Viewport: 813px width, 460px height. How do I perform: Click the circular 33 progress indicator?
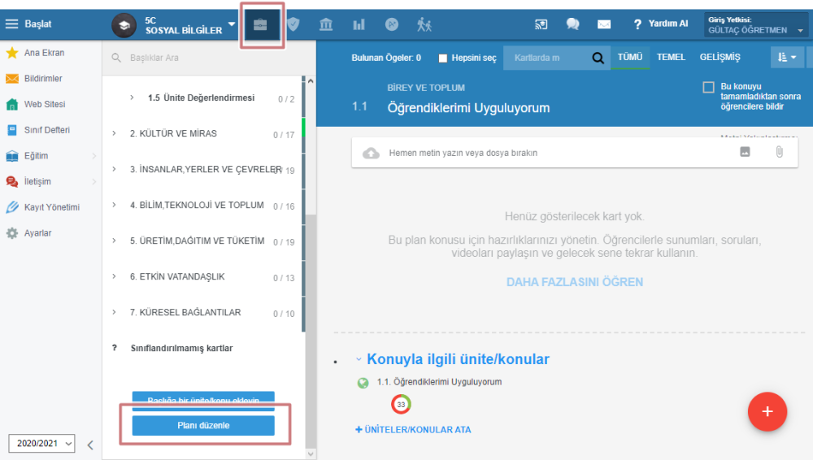401,405
